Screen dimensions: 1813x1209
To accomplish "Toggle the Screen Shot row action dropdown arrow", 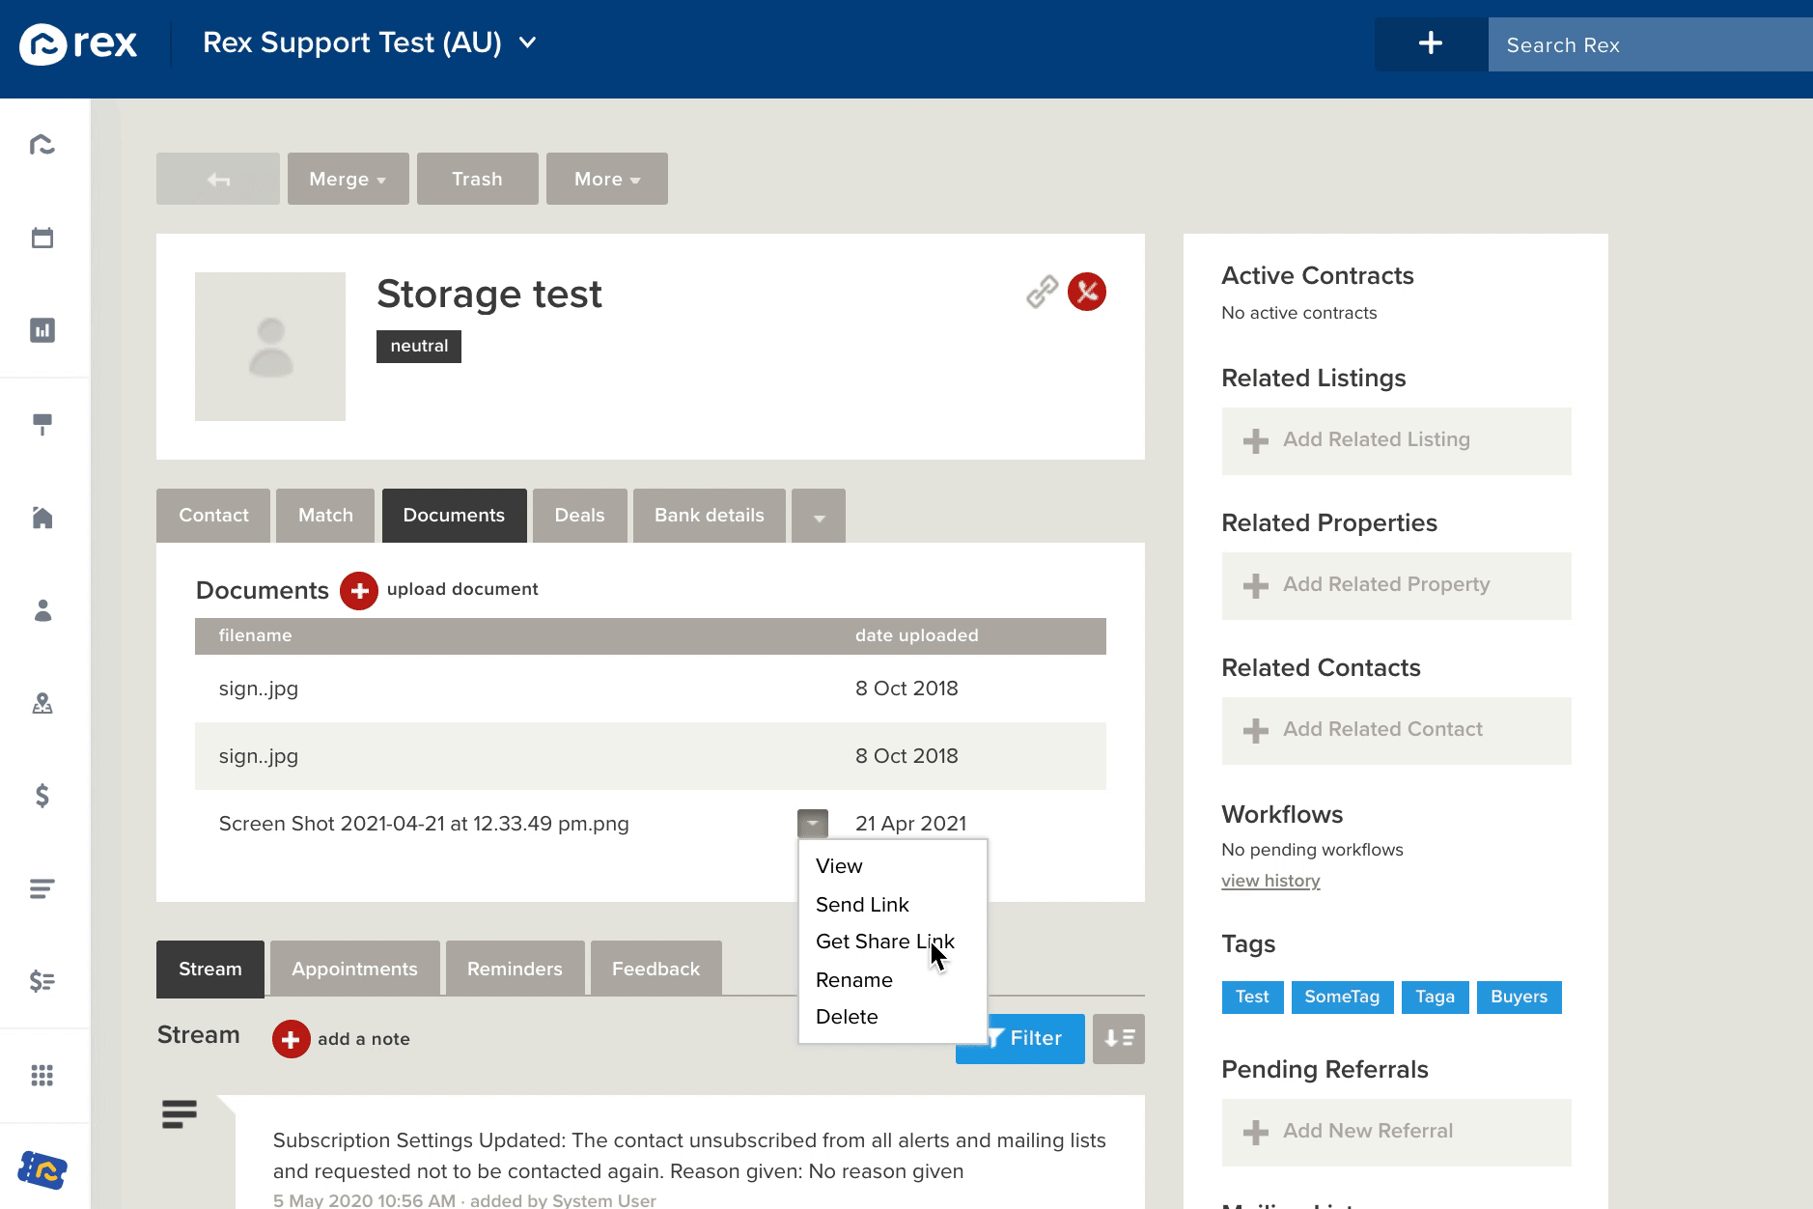I will pyautogui.click(x=813, y=824).
